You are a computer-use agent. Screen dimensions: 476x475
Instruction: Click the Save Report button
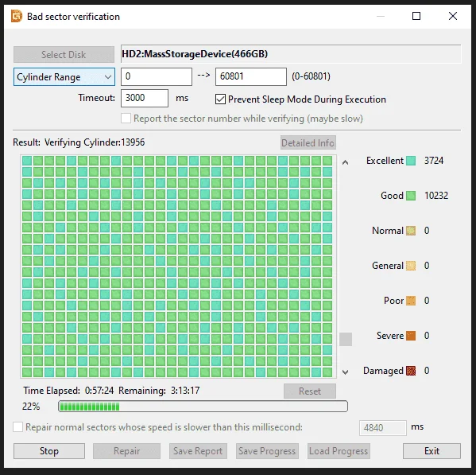click(x=198, y=451)
